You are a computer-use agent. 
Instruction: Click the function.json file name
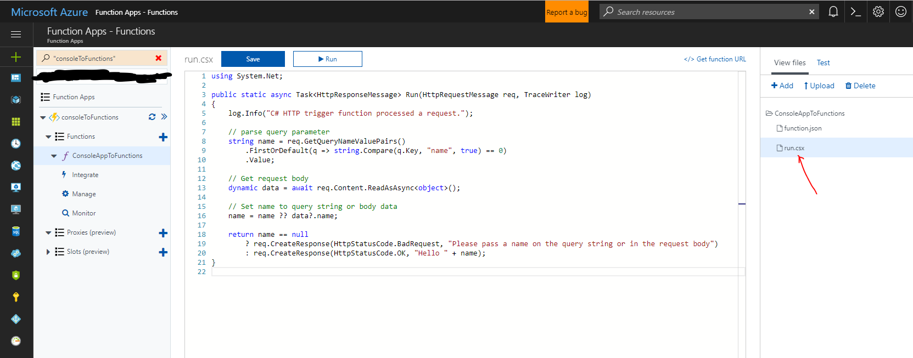803,128
